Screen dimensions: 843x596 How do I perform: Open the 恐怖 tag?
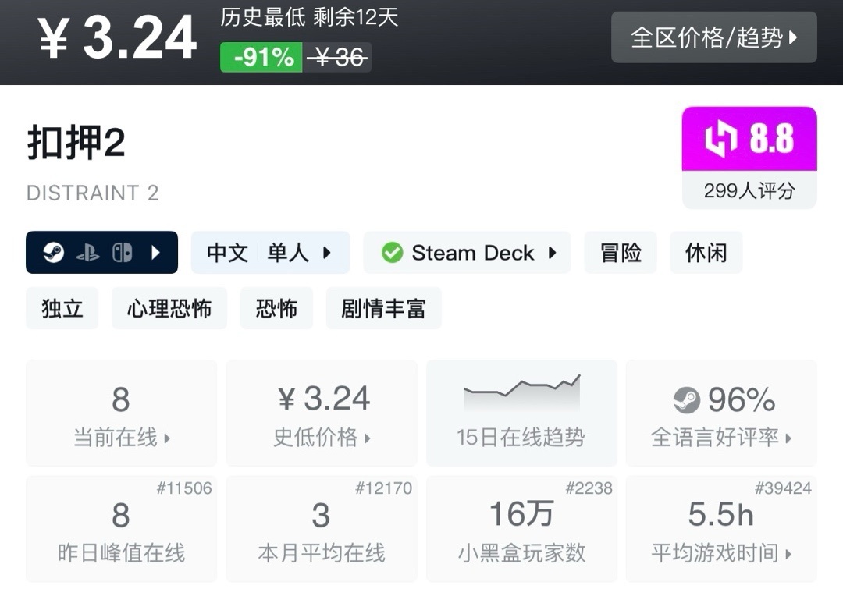(276, 309)
